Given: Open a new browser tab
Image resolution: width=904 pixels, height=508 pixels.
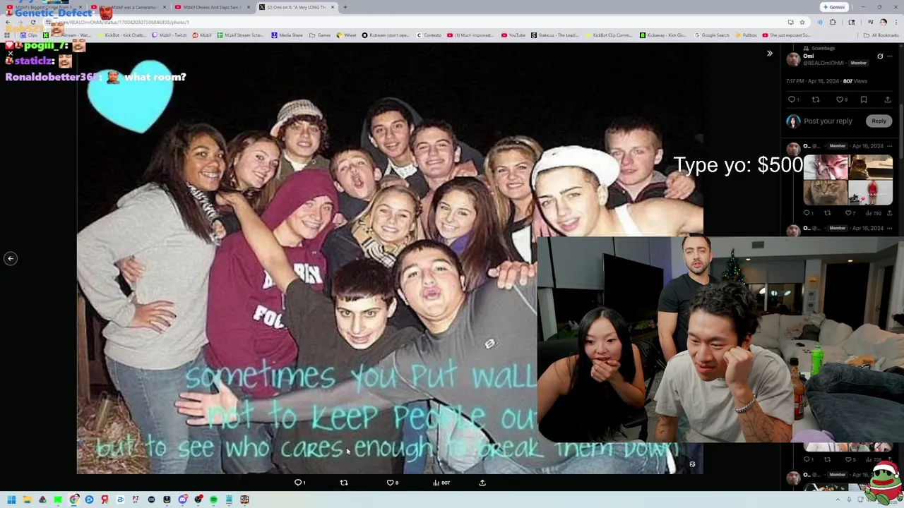Looking at the screenshot, I should pyautogui.click(x=345, y=7).
